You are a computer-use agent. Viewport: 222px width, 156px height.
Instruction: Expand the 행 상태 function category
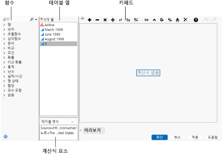coord(4,81)
